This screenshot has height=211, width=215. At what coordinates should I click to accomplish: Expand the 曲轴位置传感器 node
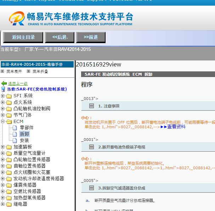2,166
